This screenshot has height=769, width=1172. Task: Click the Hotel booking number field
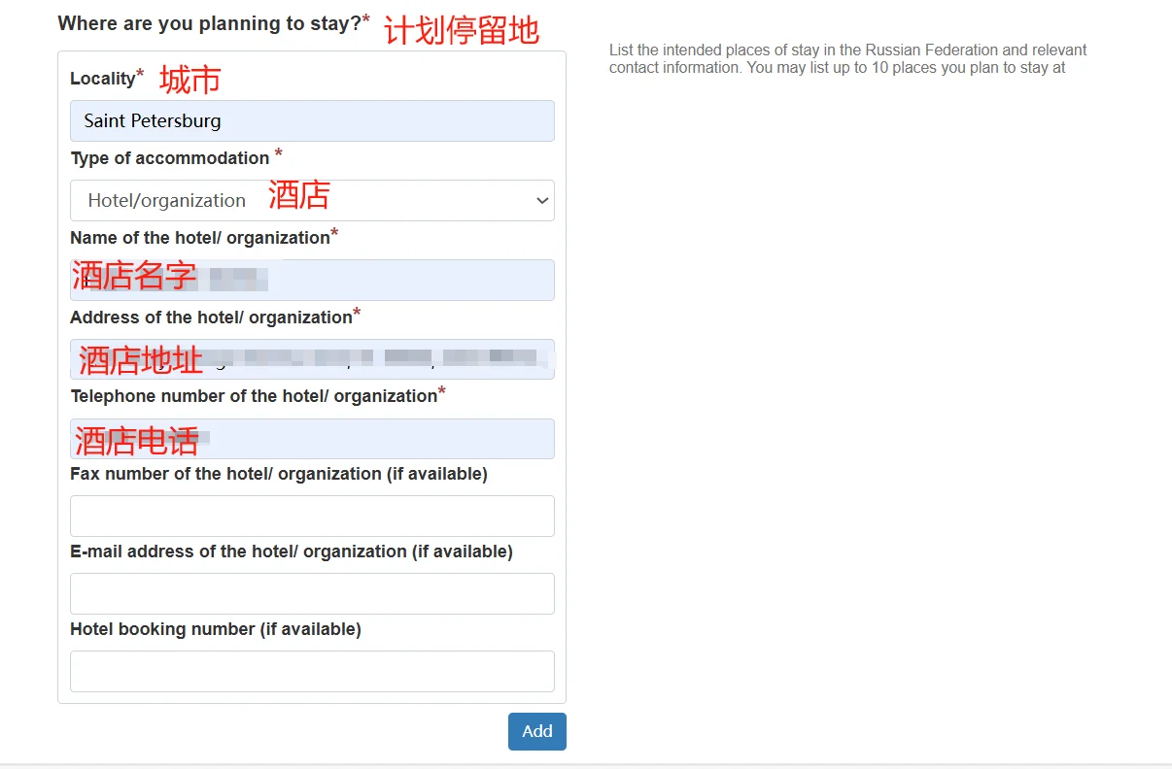point(312,671)
